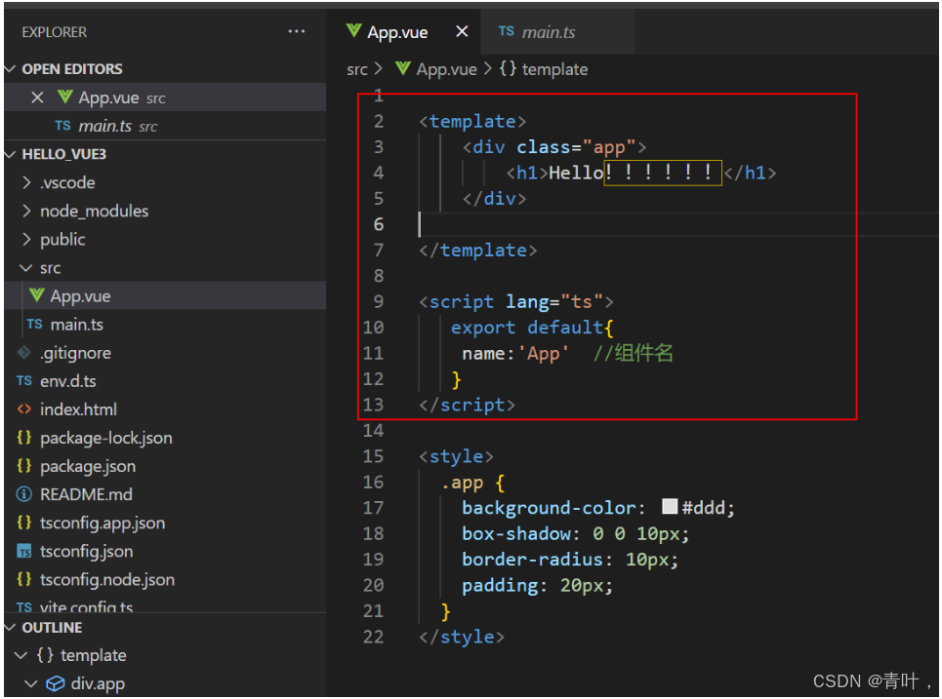This screenshot has height=699, width=942.
Task: Close App.vue in Open Editors list
Action: pos(37,97)
